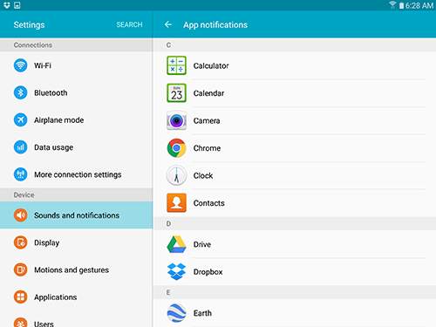Click the Wi-Fi settings icon
The width and height of the screenshot is (436, 327).
pos(20,65)
